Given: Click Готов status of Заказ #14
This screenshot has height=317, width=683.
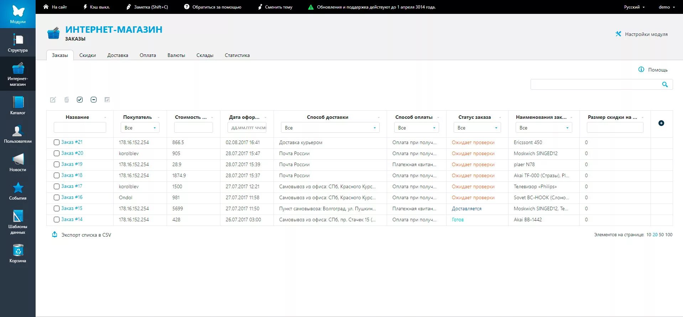Looking at the screenshot, I should (458, 220).
